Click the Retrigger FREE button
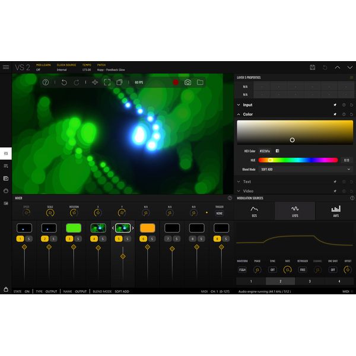 303,270
